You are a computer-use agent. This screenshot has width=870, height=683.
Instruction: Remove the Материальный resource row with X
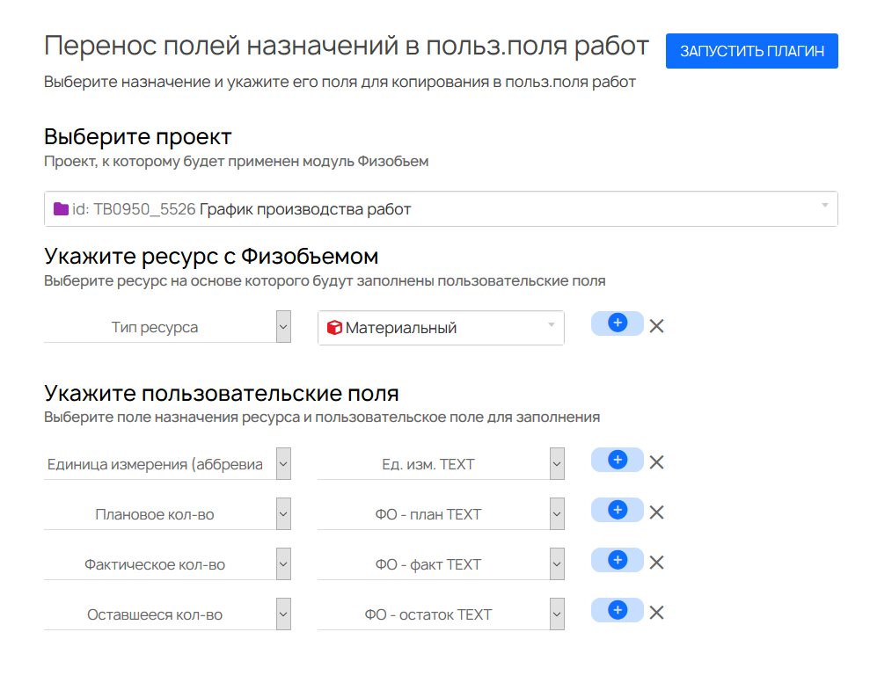(x=657, y=326)
